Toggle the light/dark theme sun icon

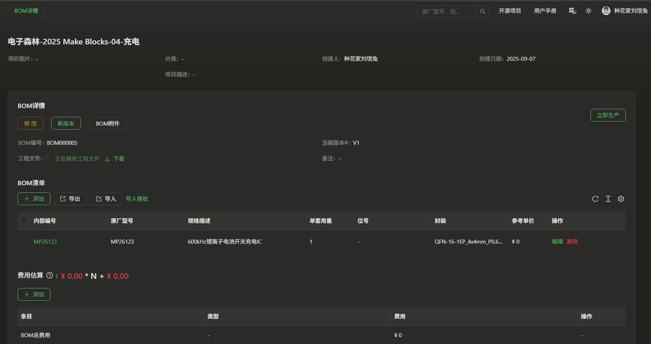(589, 11)
